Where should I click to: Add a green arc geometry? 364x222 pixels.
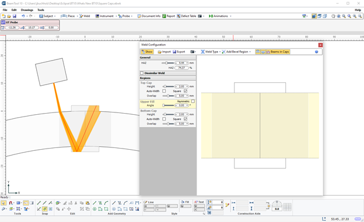106,203
